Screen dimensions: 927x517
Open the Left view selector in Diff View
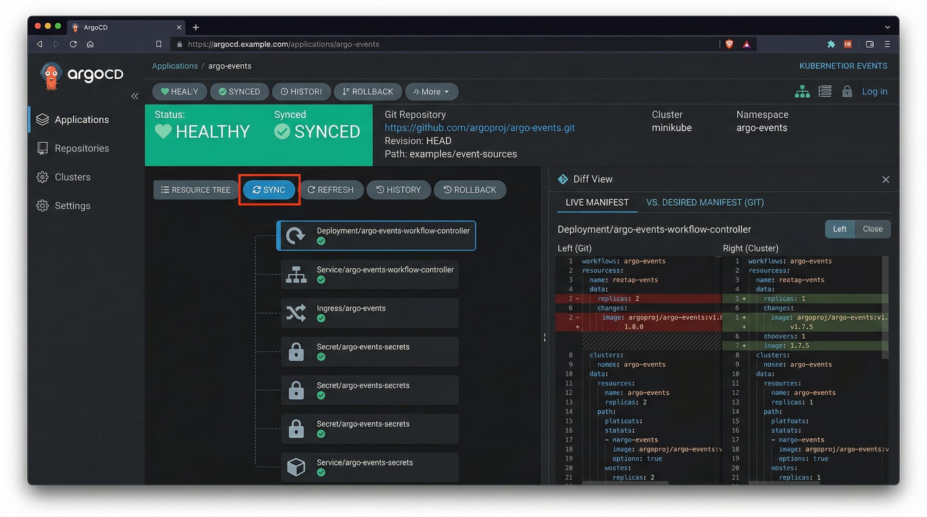840,229
